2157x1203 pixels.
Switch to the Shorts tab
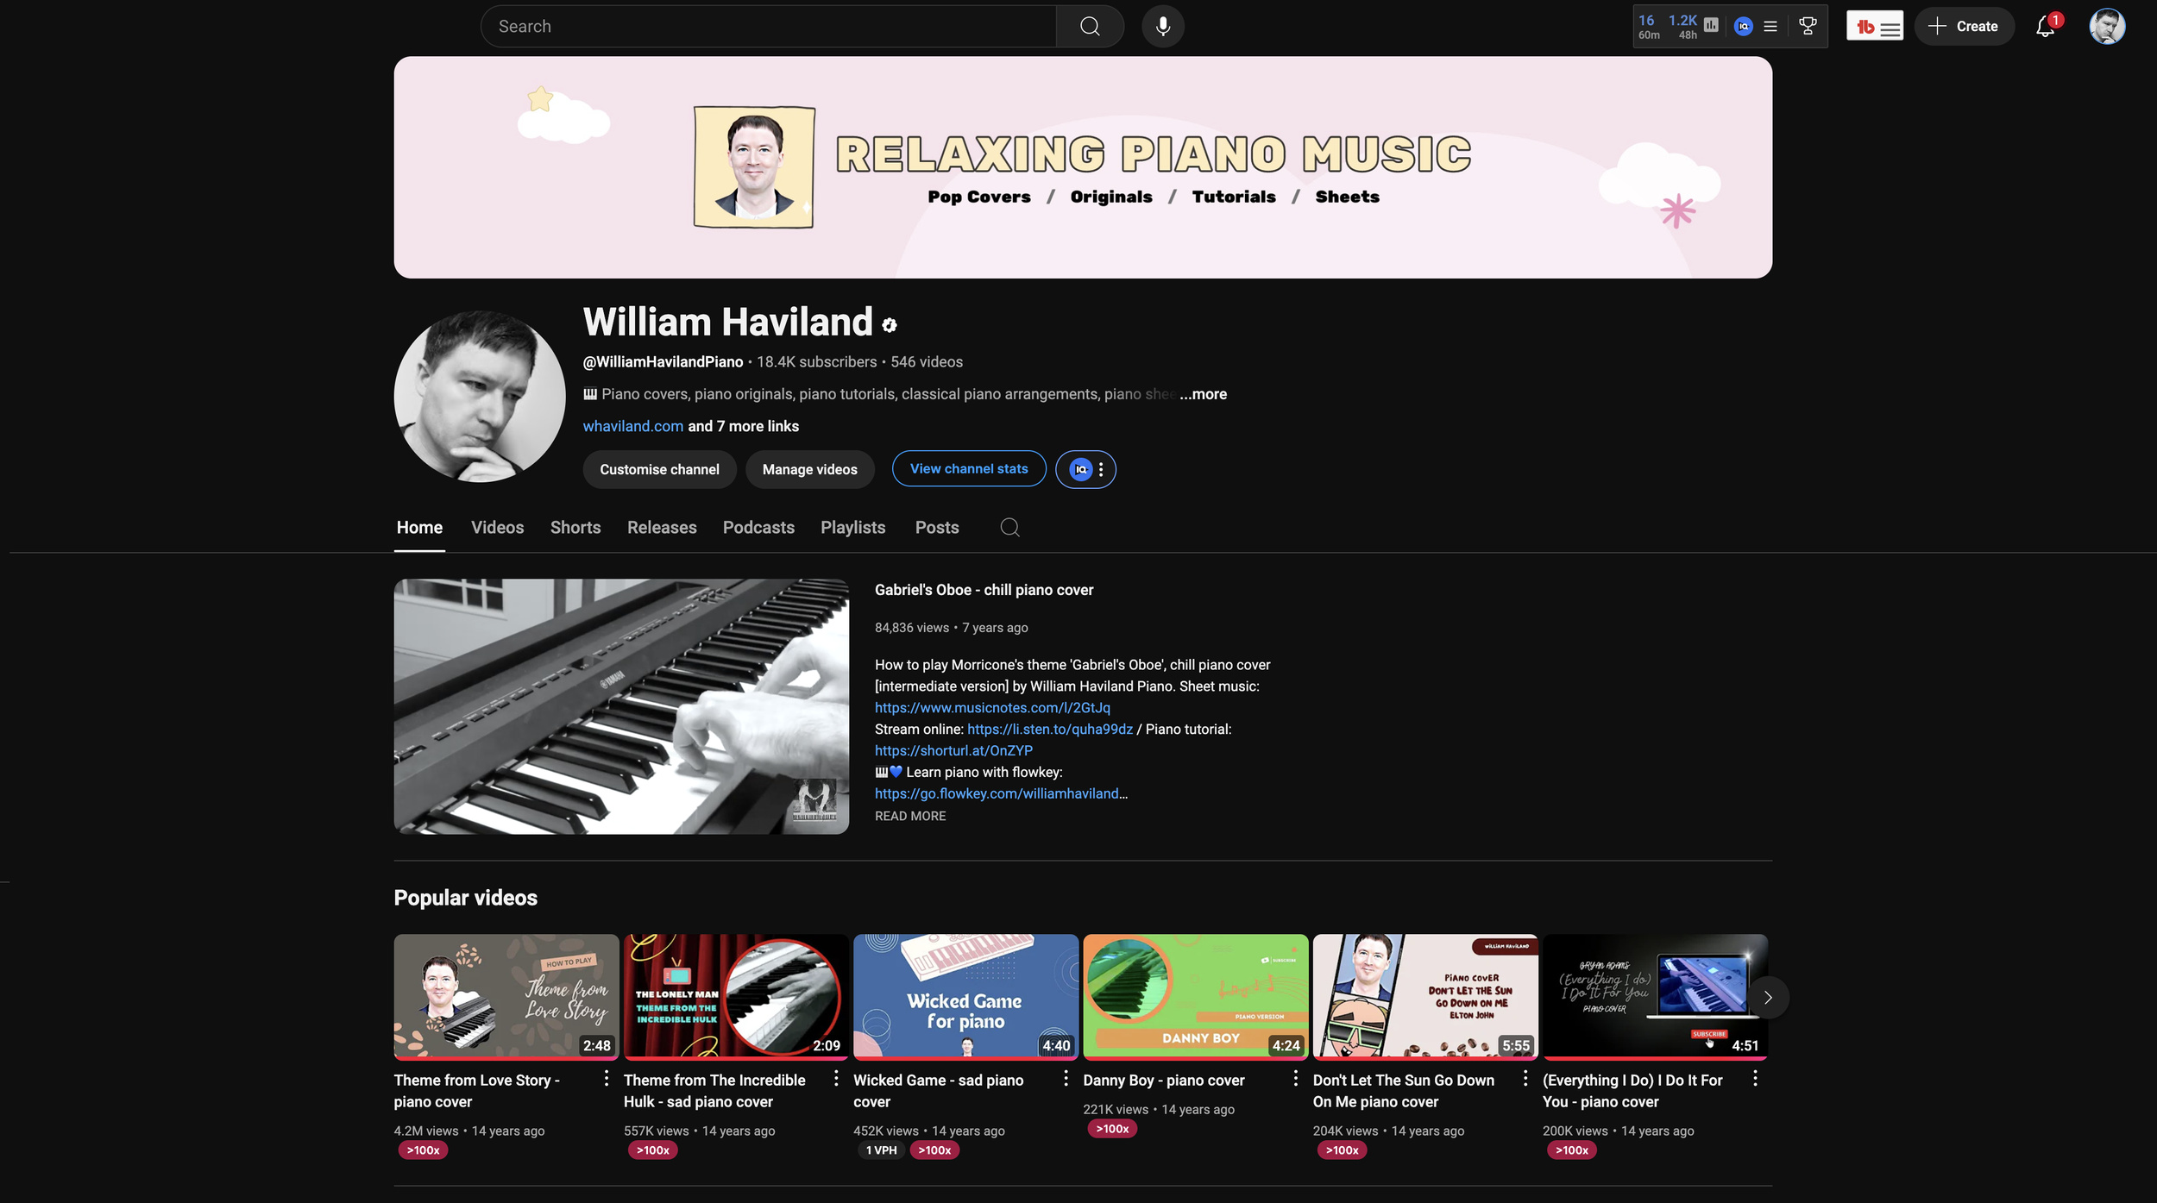coord(575,528)
